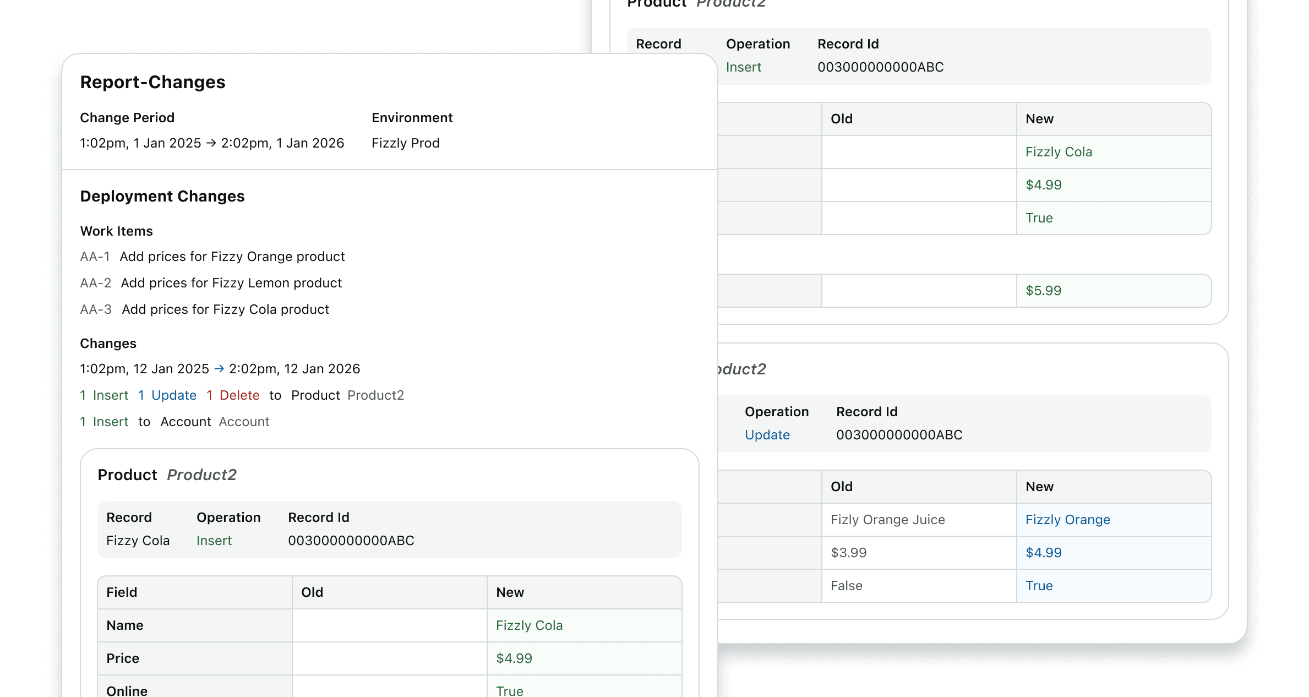Viewport: 1309px width, 697px height.
Task: Click the $5.99 new value cell
Action: [x=1043, y=291]
